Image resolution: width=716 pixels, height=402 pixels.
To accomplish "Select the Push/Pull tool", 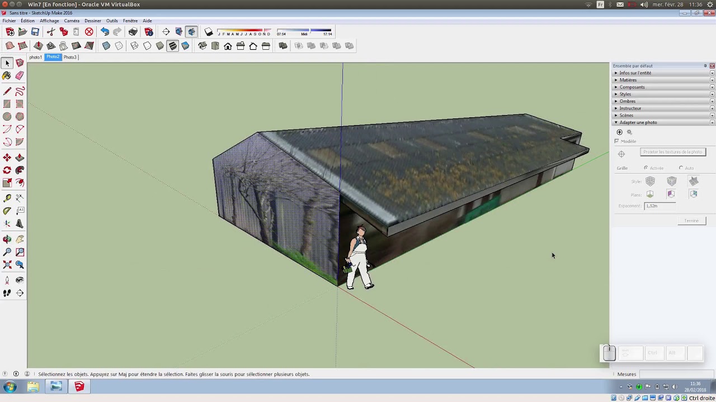I will (20, 157).
